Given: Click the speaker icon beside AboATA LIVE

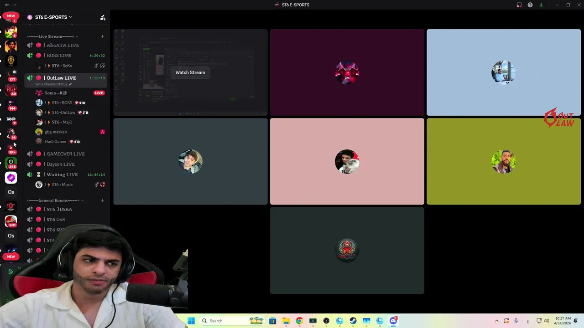Looking at the screenshot, I should pyautogui.click(x=30, y=45).
